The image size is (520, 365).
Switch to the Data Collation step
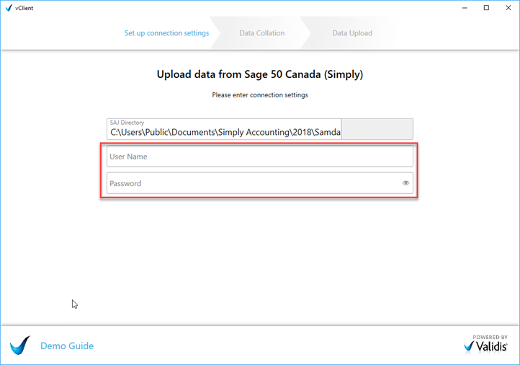tap(261, 33)
